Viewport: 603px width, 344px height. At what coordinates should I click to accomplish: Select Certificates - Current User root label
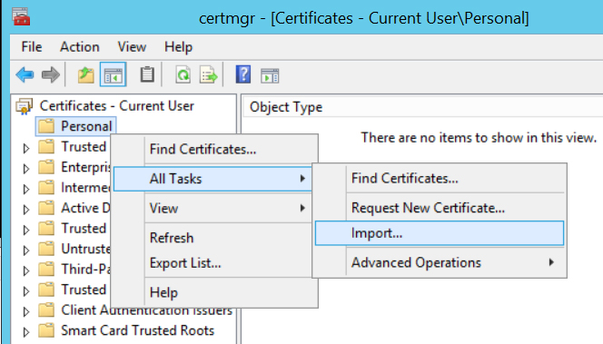tap(117, 105)
